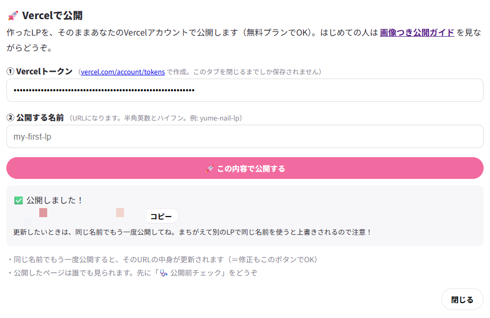Screen dimensions: 490x318
Task: Click the green checkmark icon beside 公開しました
Action: coord(19,200)
